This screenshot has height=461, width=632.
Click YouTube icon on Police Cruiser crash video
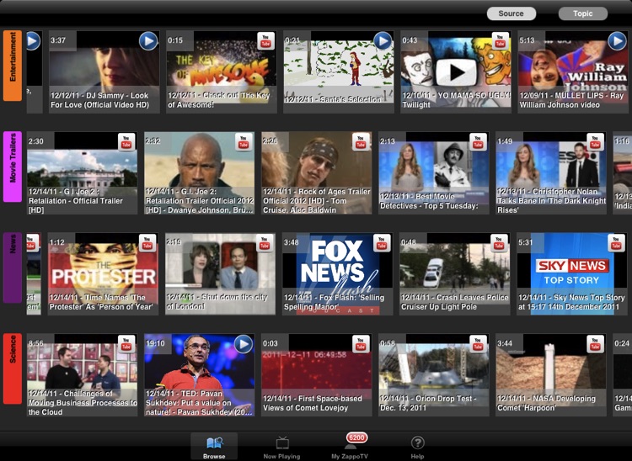499,243
